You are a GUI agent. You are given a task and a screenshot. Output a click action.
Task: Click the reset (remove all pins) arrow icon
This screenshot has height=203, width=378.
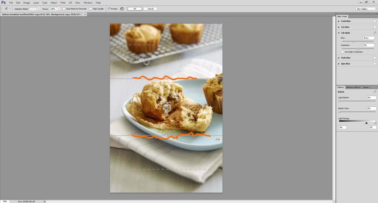pos(122,8)
